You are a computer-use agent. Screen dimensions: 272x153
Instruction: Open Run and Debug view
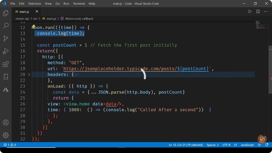click(x=6, y=51)
